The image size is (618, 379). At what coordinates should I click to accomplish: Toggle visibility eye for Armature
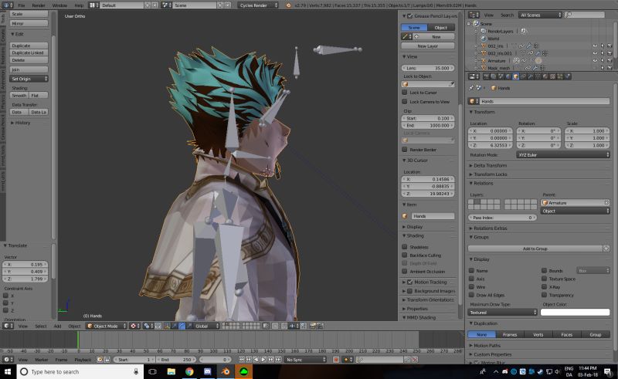595,61
